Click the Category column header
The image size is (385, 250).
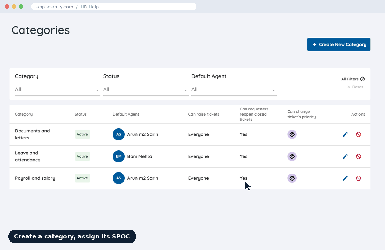(24, 114)
